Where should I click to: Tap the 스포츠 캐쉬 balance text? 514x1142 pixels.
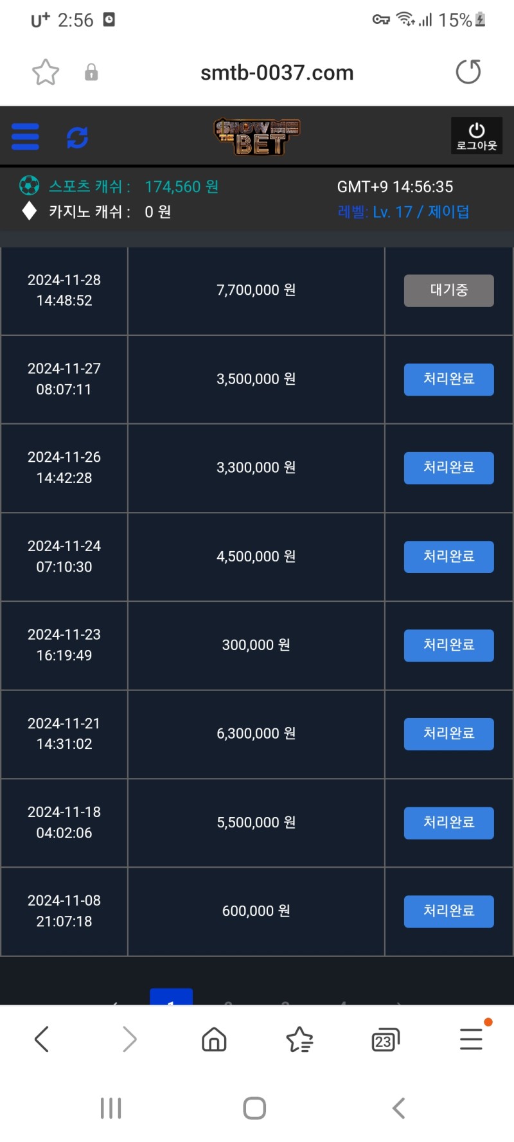coord(134,187)
